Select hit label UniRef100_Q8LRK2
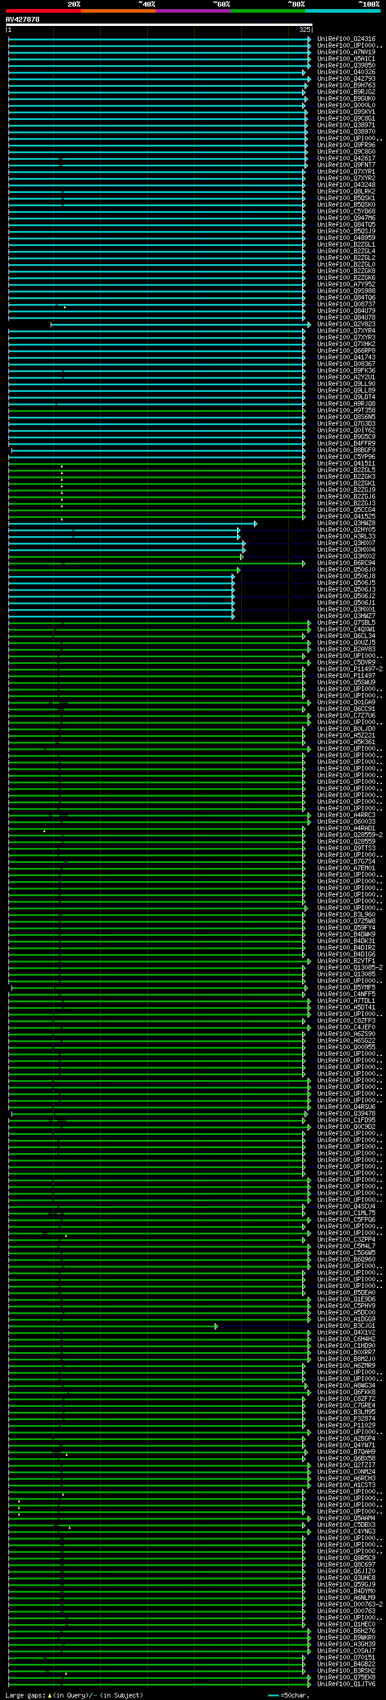This screenshot has height=1700, width=386. (x=346, y=191)
